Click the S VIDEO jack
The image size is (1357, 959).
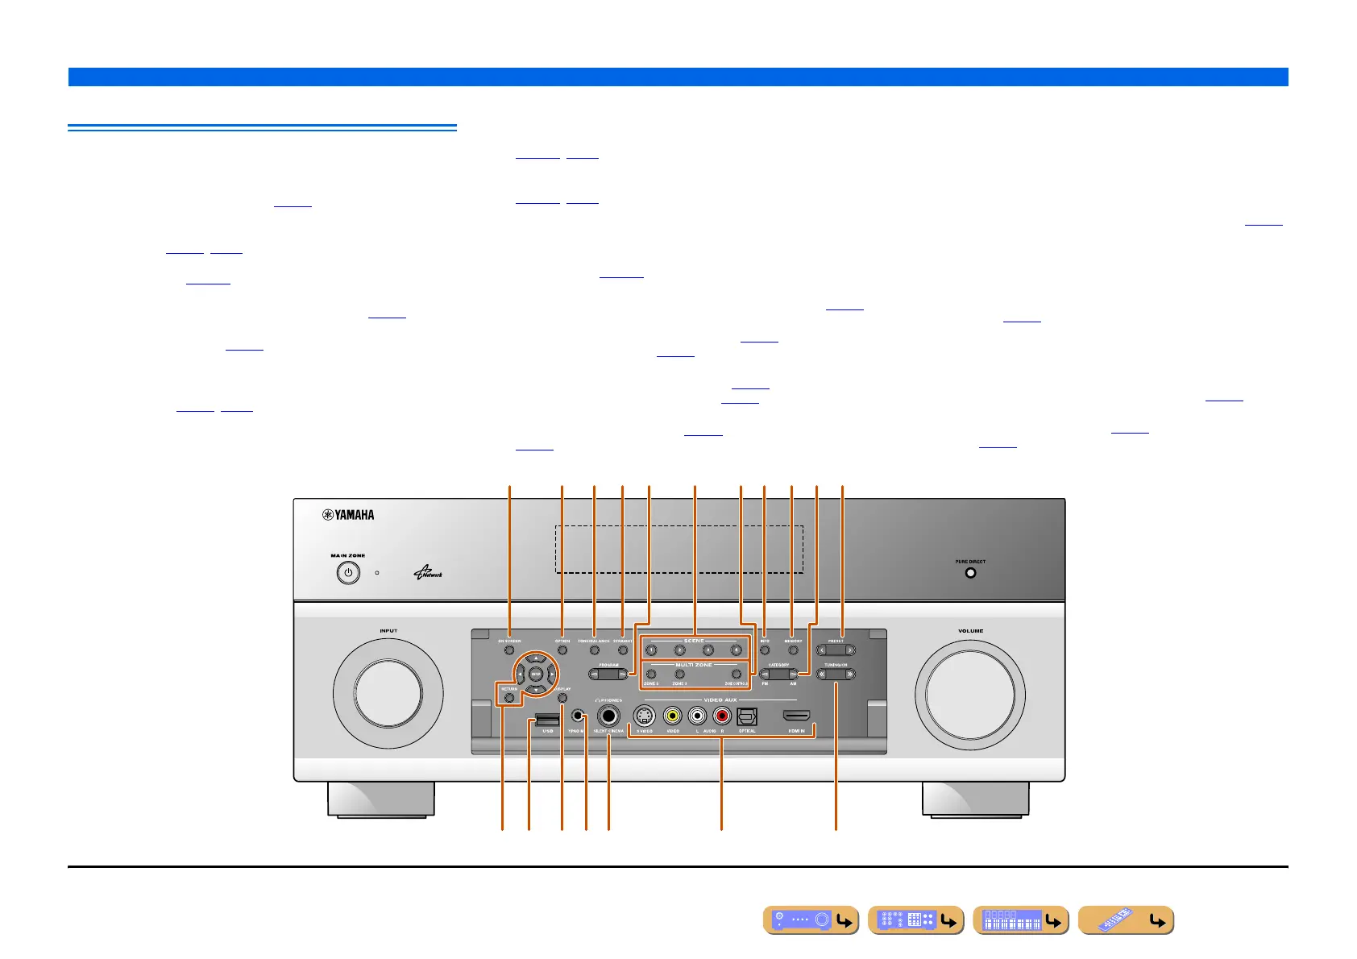643,716
